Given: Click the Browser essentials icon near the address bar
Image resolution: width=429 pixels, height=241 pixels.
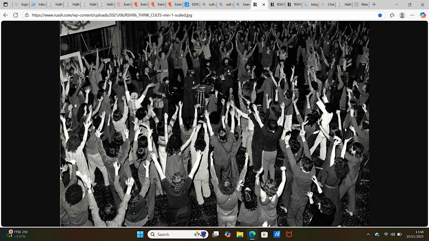Looking at the screenshot, I should (x=392, y=15).
